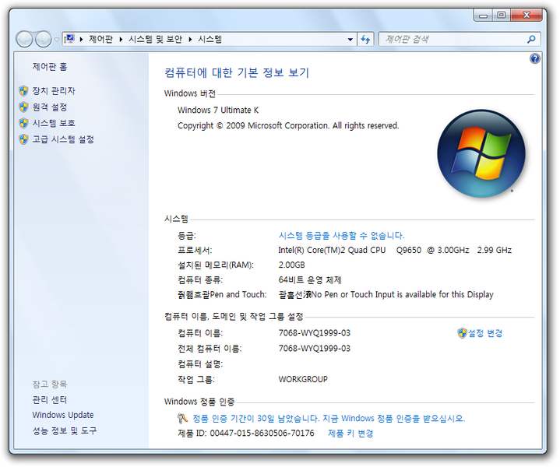560x467 pixels.
Task: Click the shield icon beside 시스템 보호
Action: (23, 123)
